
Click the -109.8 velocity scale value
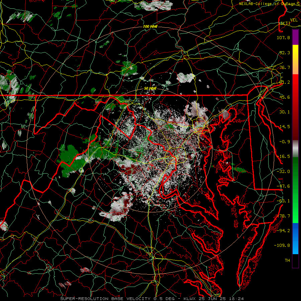click(282, 245)
